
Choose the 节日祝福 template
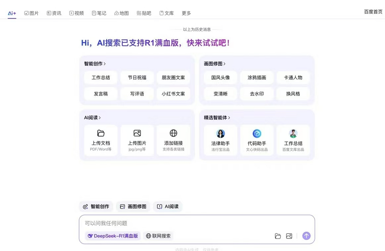pyautogui.click(x=137, y=77)
